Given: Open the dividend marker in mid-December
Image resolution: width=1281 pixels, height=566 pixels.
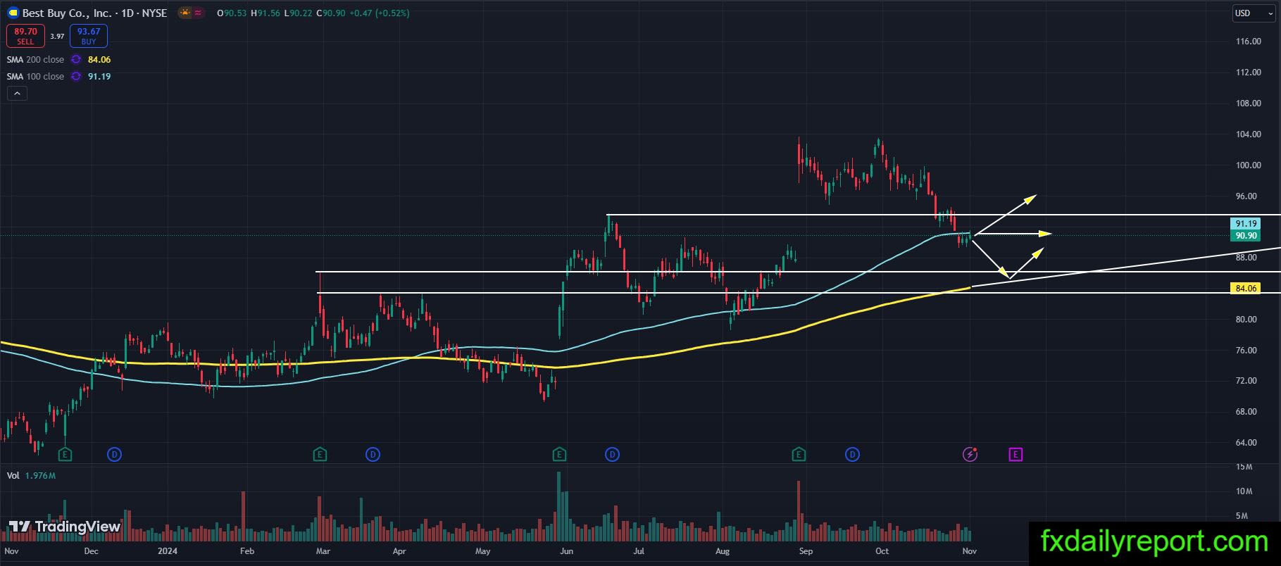Looking at the screenshot, I should (x=115, y=455).
